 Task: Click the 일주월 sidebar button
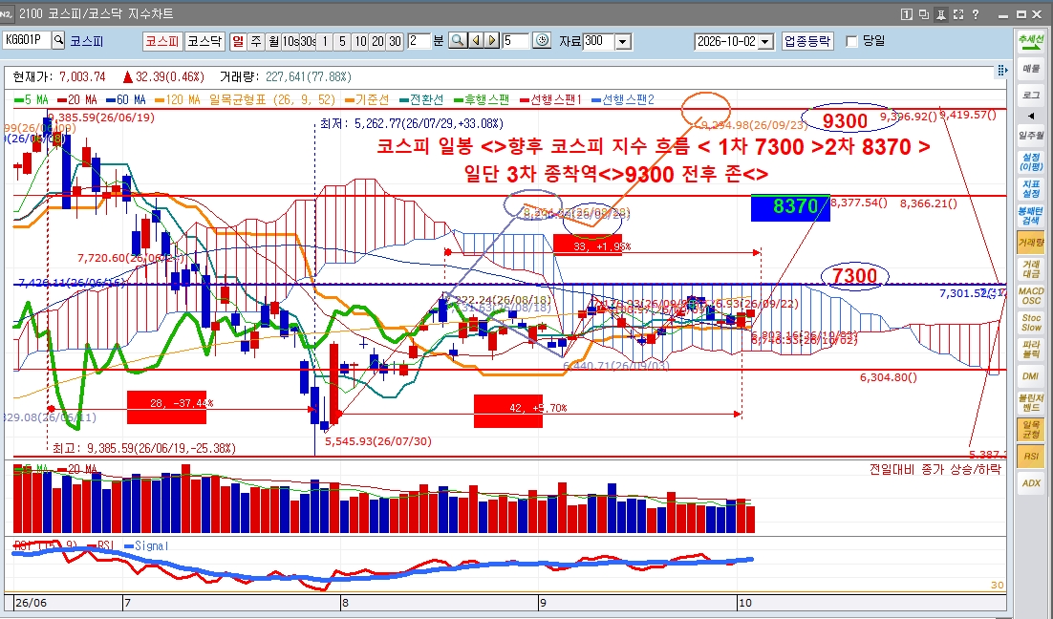tap(1031, 136)
